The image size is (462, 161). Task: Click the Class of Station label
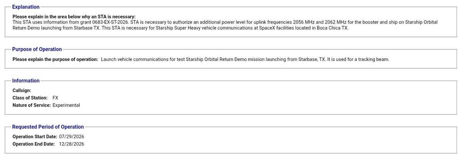pos(30,98)
